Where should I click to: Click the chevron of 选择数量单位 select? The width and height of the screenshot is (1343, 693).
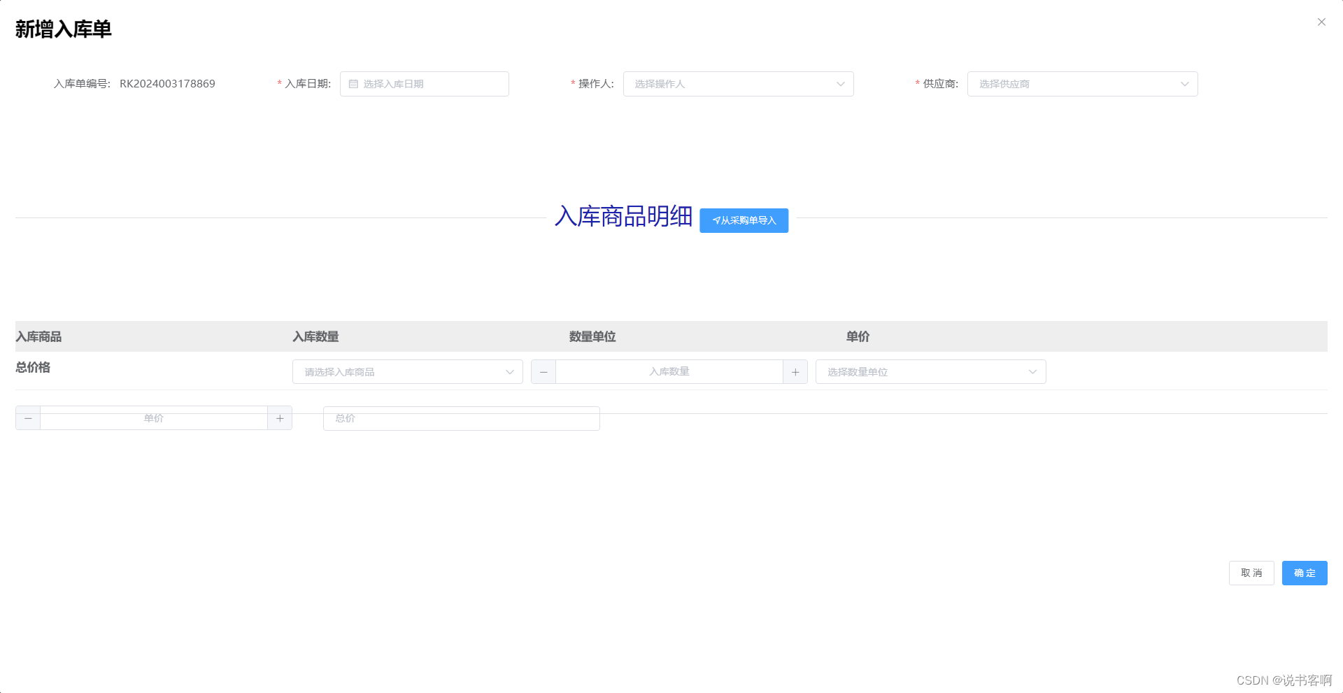[1033, 372]
